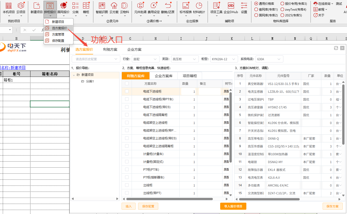Open 云项目 in the ribbon
The image size is (347, 214).
(x=21, y=8)
